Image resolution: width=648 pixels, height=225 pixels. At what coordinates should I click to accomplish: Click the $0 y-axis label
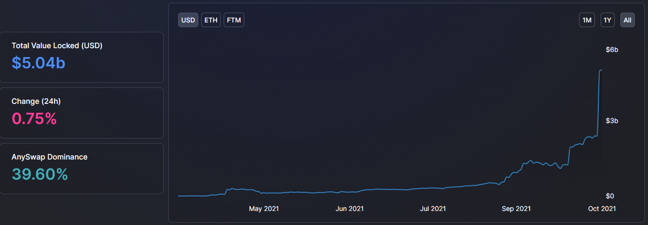[x=610, y=196]
